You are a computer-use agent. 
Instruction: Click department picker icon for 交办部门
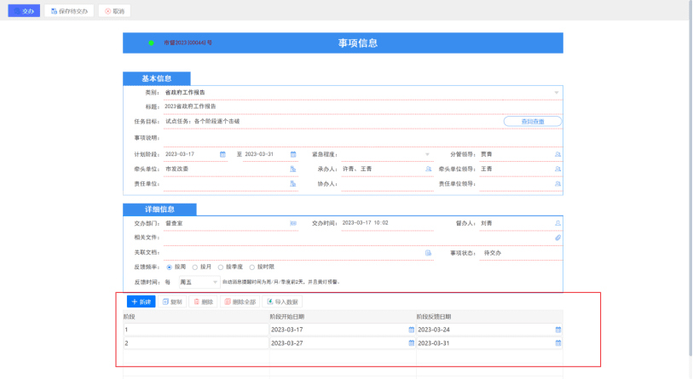293,223
